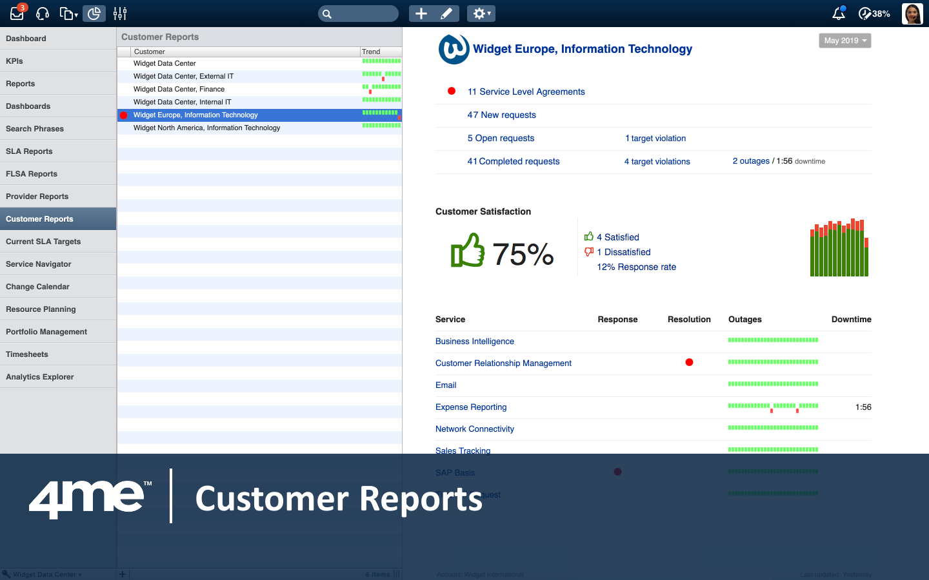Open Analytics Explorer
929x580 pixels.
[58, 377]
